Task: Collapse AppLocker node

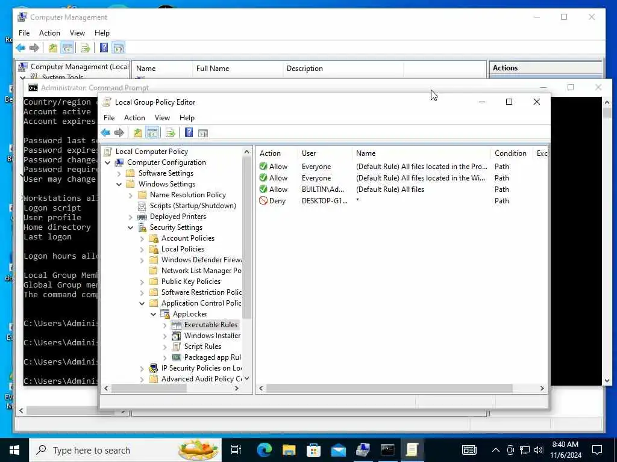Action: click(153, 314)
